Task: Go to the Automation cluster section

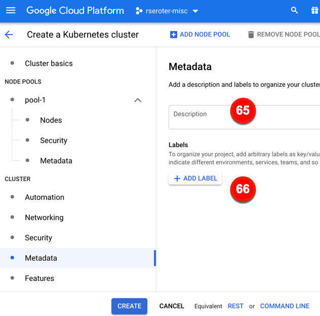Action: [45, 197]
